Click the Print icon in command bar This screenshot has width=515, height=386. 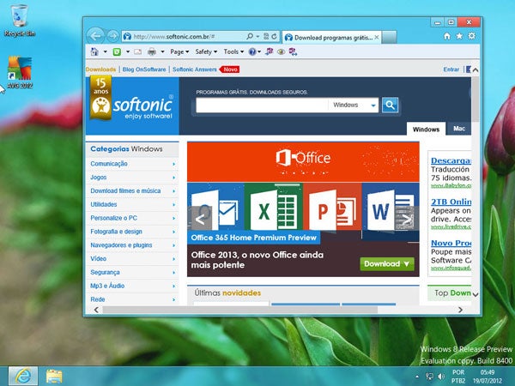[x=151, y=51]
